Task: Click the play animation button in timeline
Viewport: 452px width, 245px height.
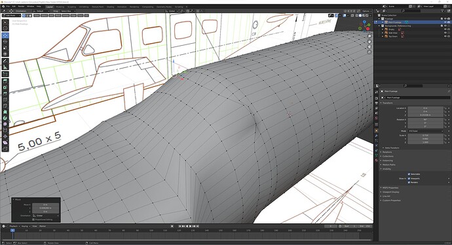Action: 190,226
